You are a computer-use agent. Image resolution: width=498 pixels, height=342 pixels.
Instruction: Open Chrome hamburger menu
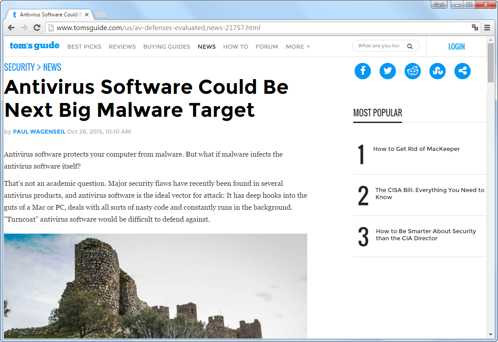487,27
